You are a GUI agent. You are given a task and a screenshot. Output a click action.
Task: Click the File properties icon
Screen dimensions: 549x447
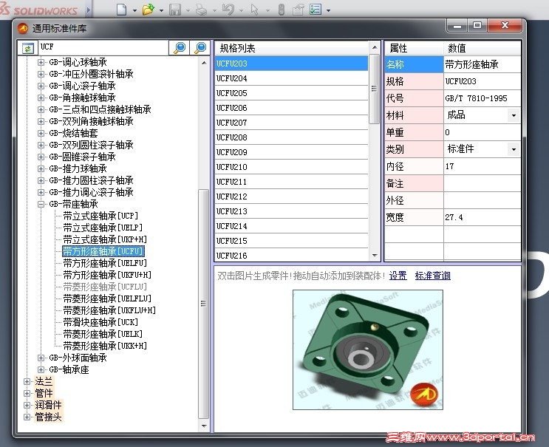tap(298, 10)
